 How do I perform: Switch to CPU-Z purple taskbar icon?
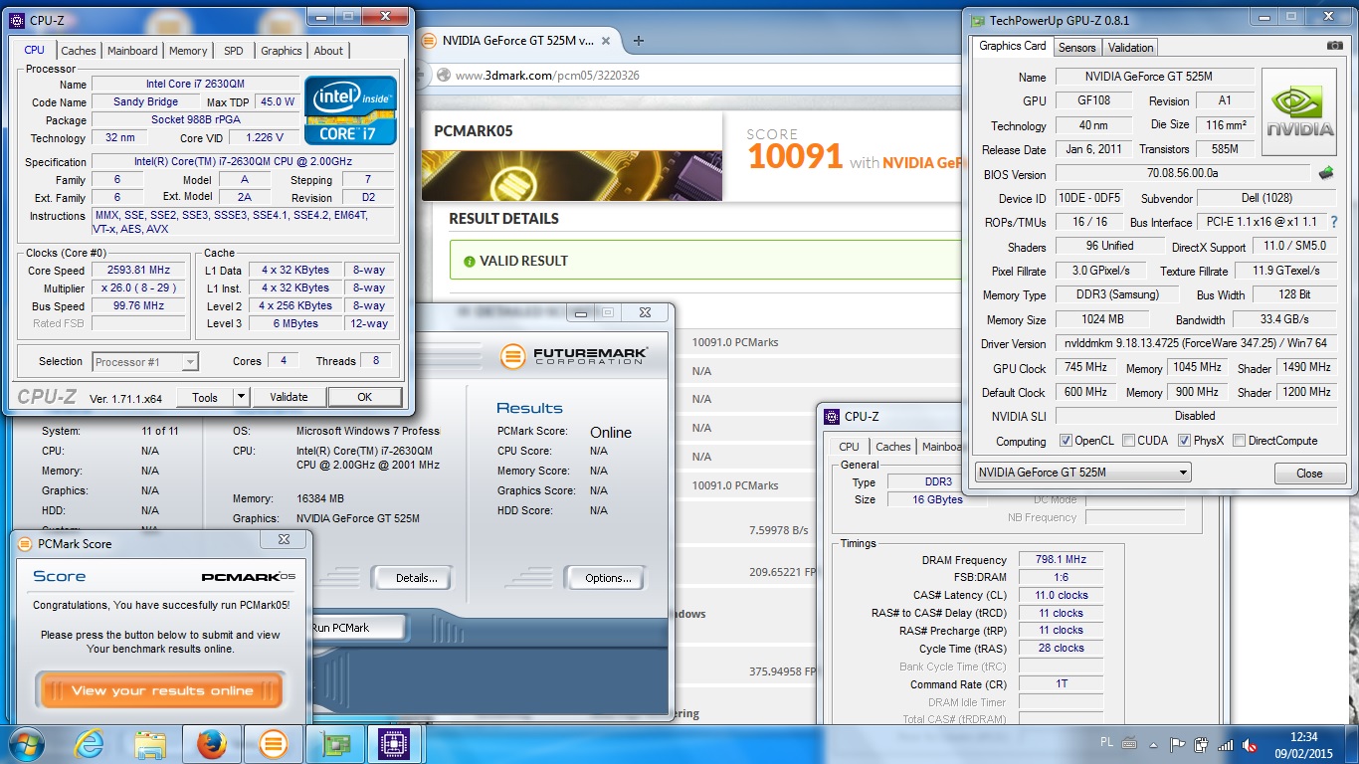click(x=396, y=743)
